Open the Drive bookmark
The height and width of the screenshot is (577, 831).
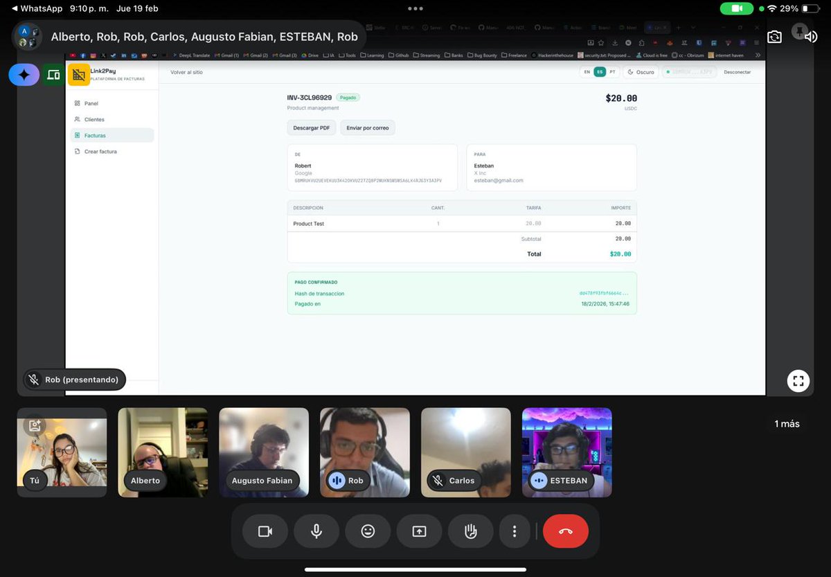[310, 55]
